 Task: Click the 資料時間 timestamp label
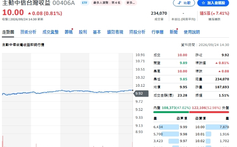click(x=205, y=45)
